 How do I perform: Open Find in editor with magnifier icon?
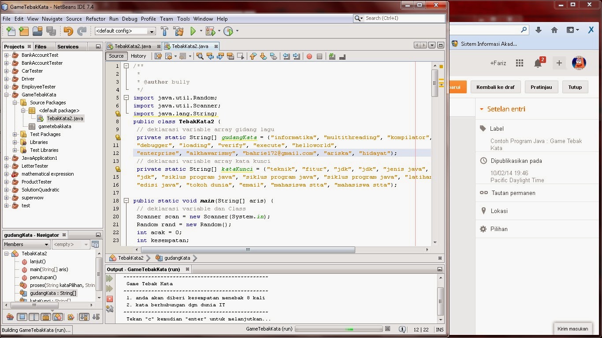(201, 56)
